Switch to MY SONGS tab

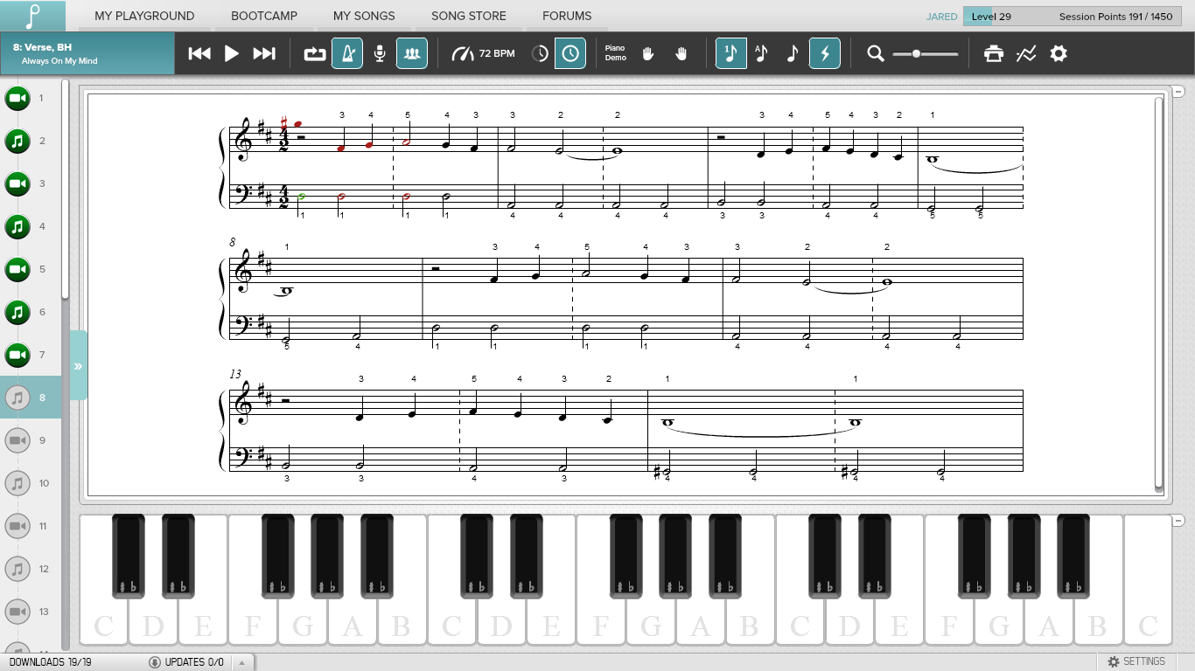point(364,16)
